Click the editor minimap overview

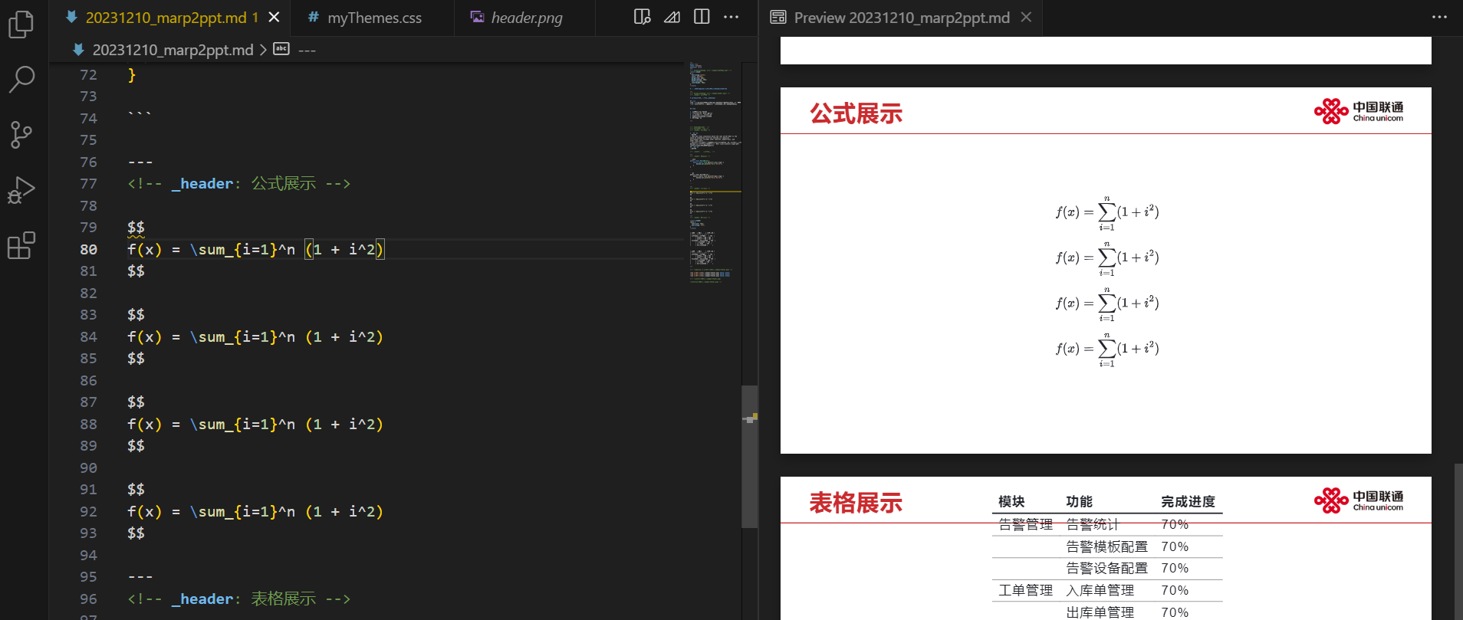point(715,172)
